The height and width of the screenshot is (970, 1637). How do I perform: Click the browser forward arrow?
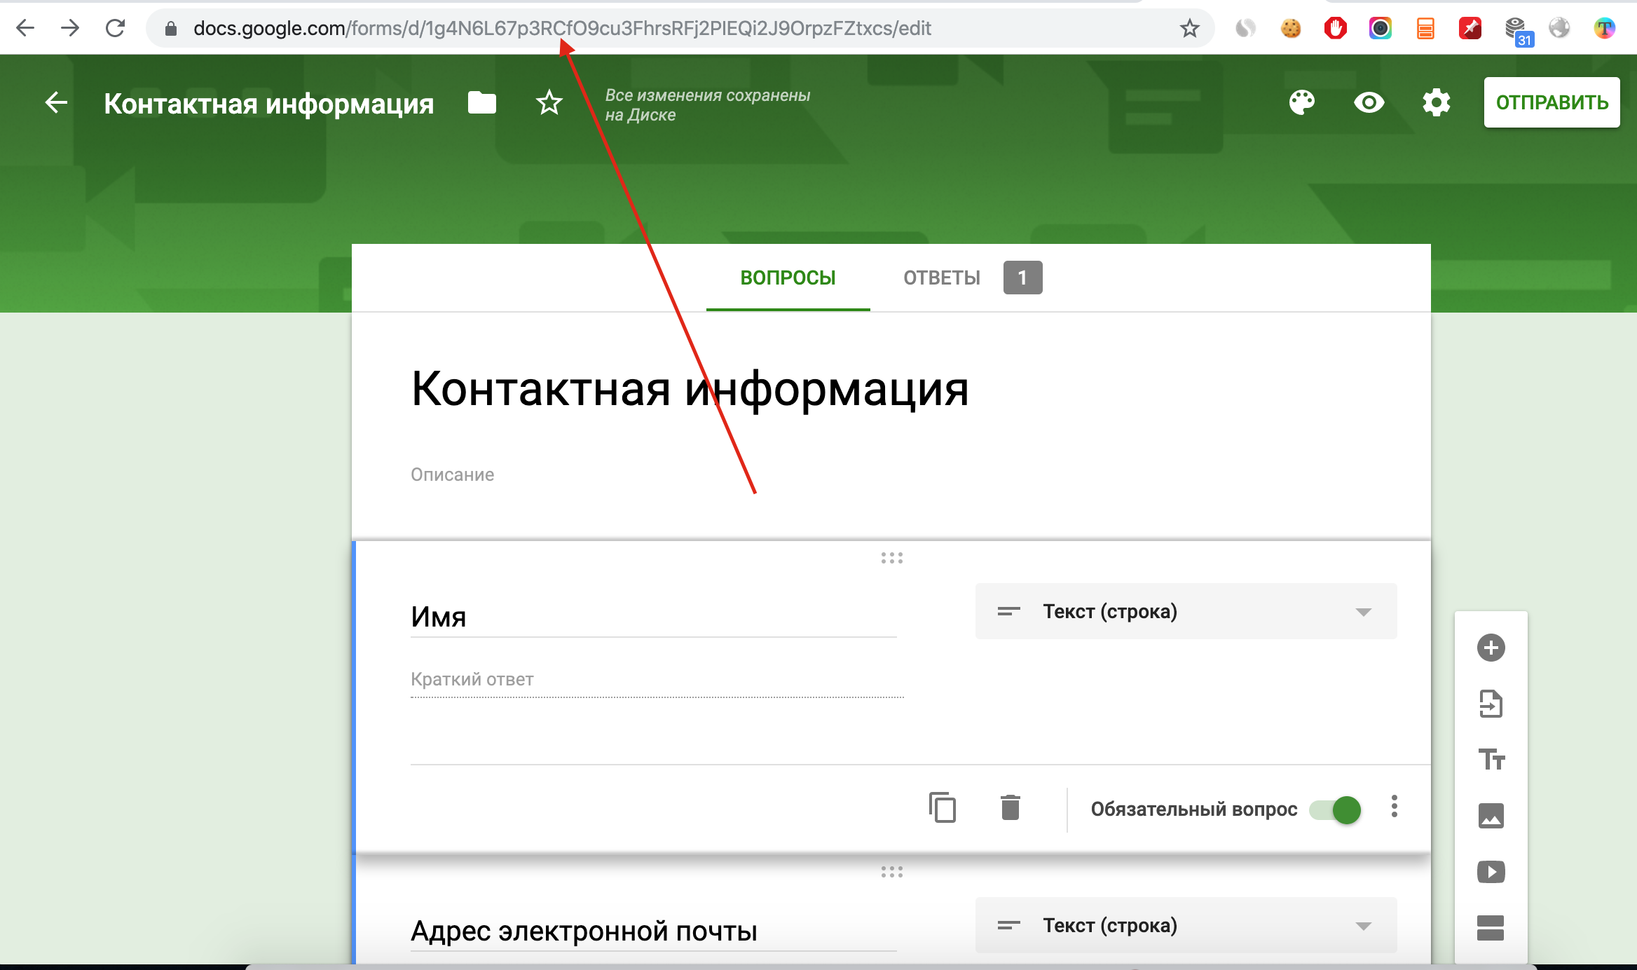tap(70, 28)
